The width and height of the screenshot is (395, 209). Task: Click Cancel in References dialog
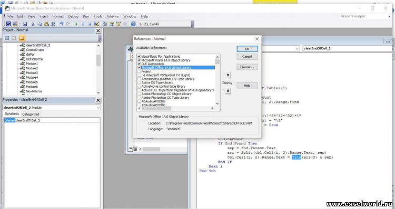point(247,57)
